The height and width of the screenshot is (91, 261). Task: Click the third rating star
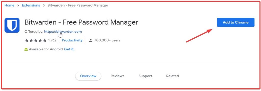36,40
